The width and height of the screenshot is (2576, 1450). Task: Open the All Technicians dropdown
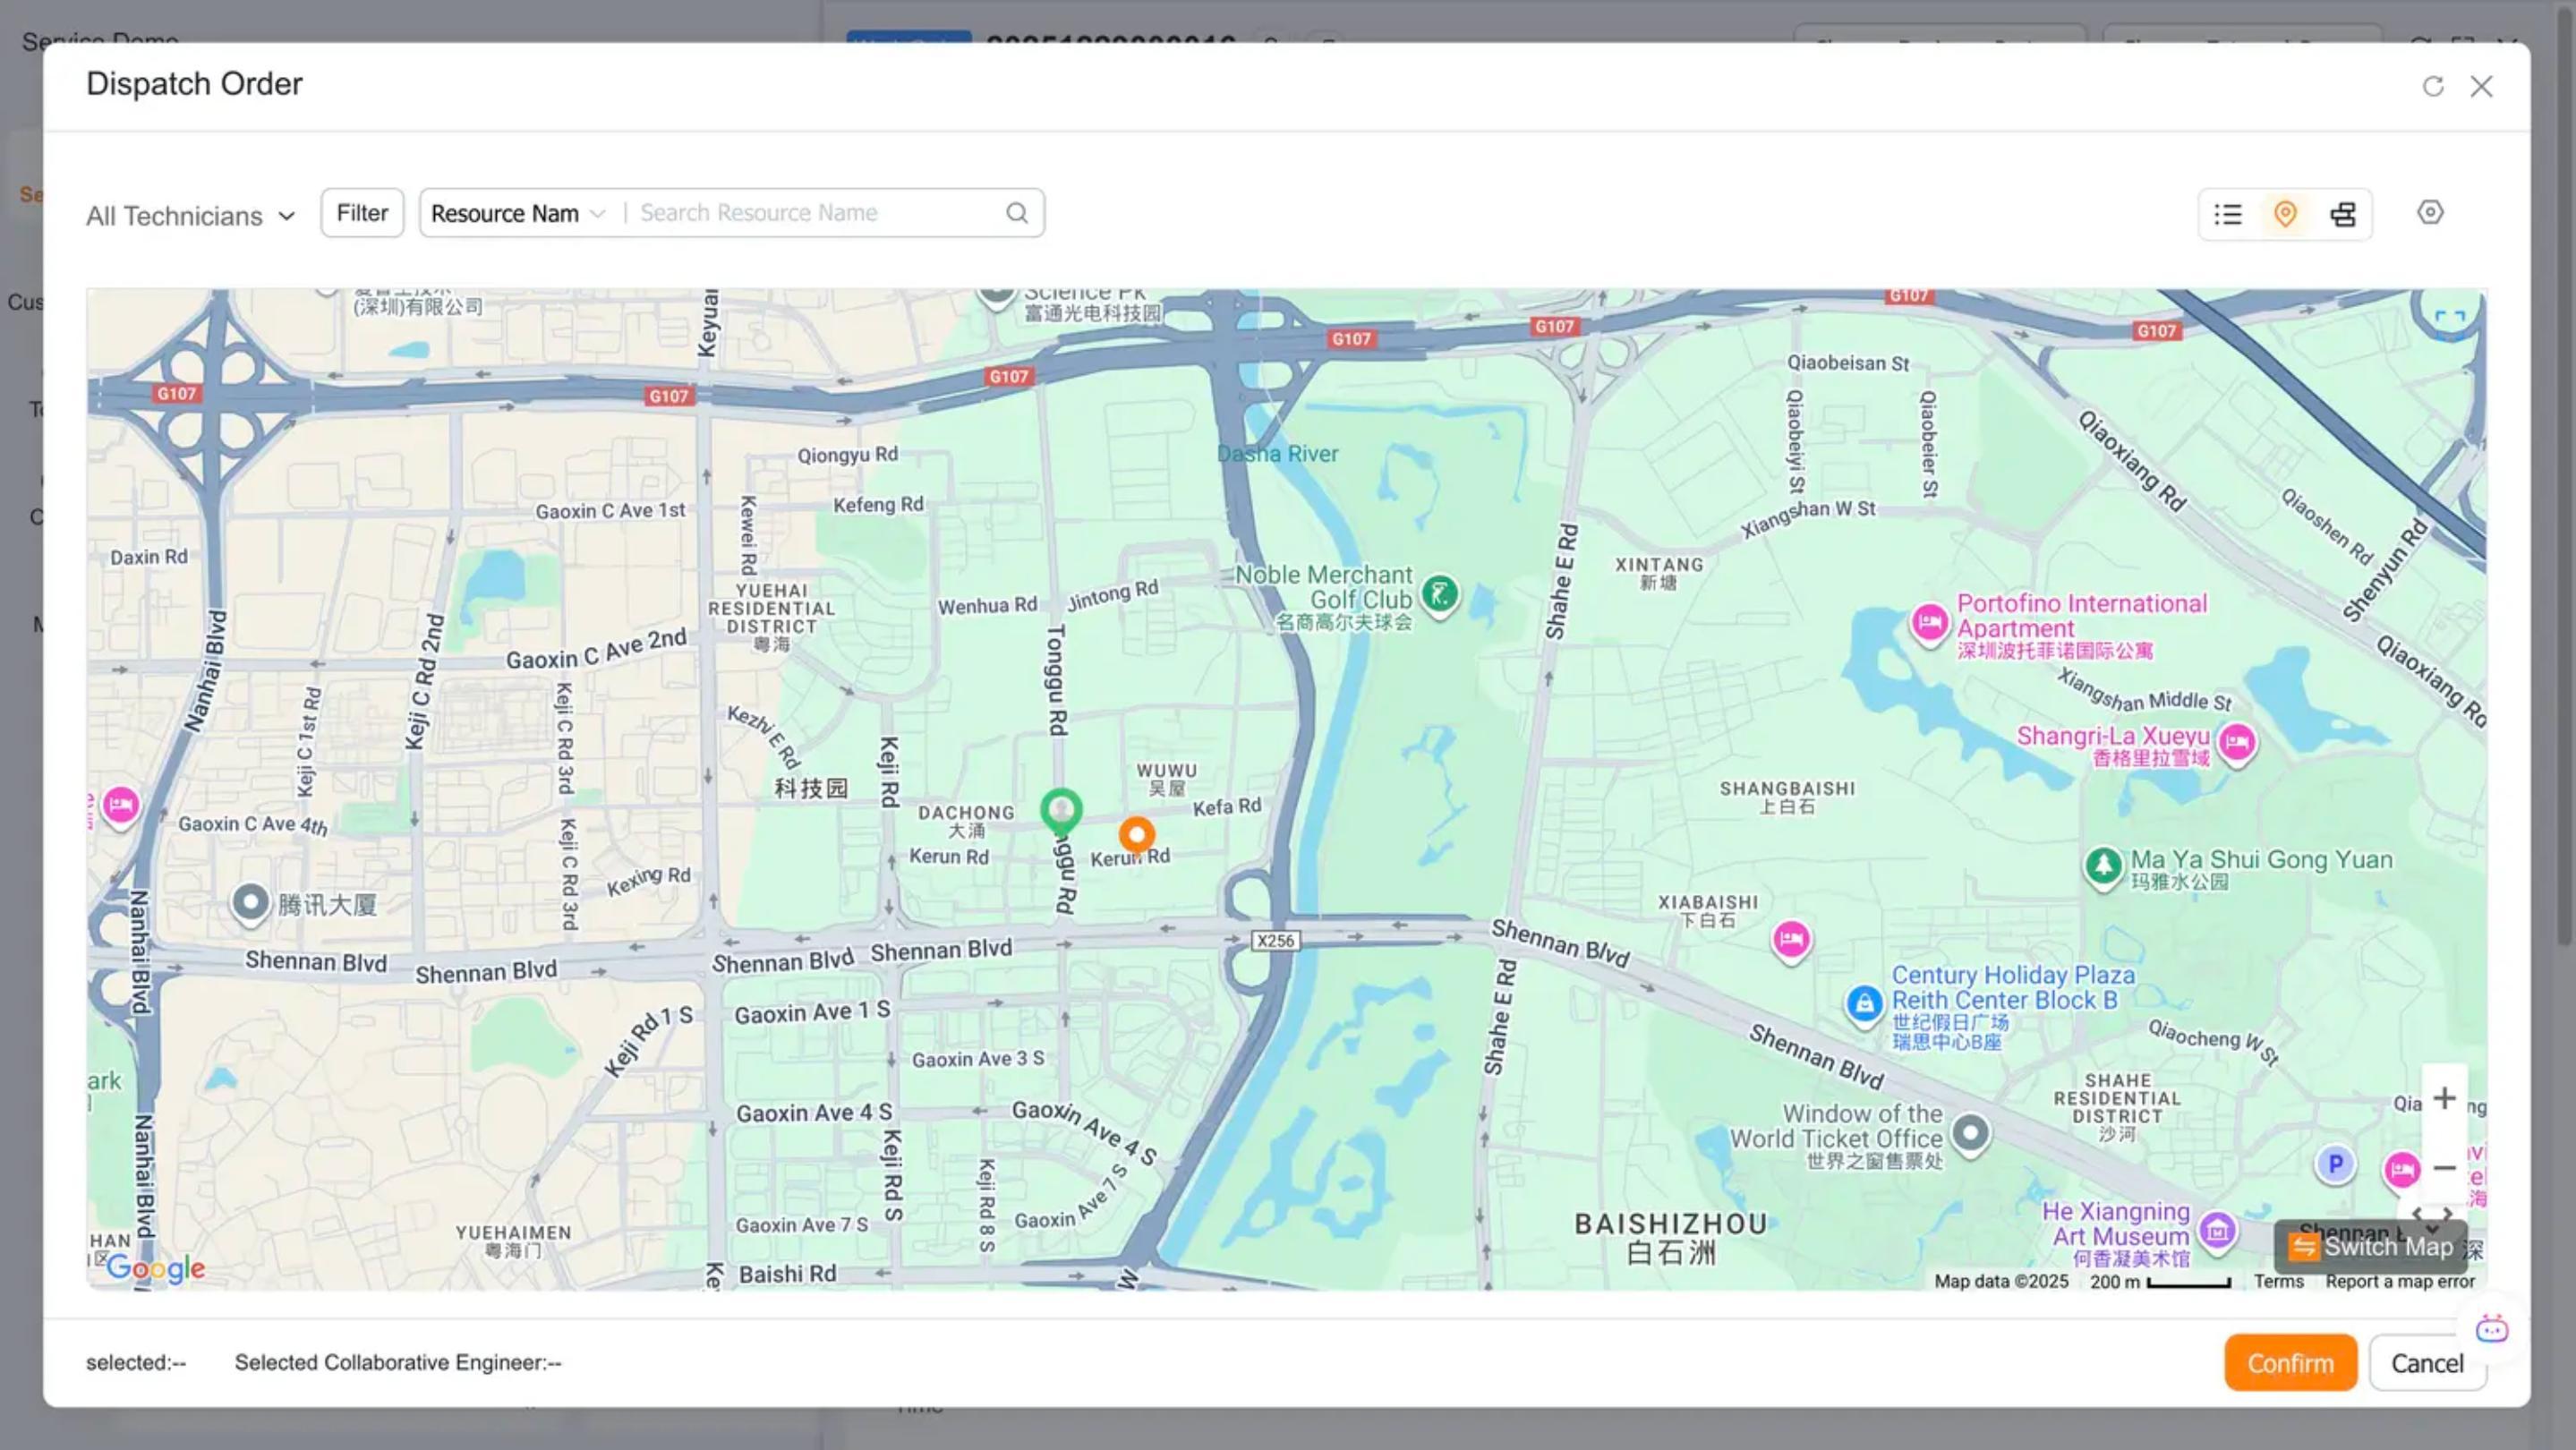[190, 216]
